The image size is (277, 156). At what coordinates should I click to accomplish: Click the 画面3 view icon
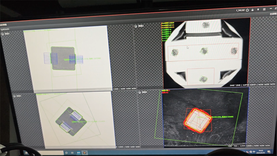click(14, 96)
